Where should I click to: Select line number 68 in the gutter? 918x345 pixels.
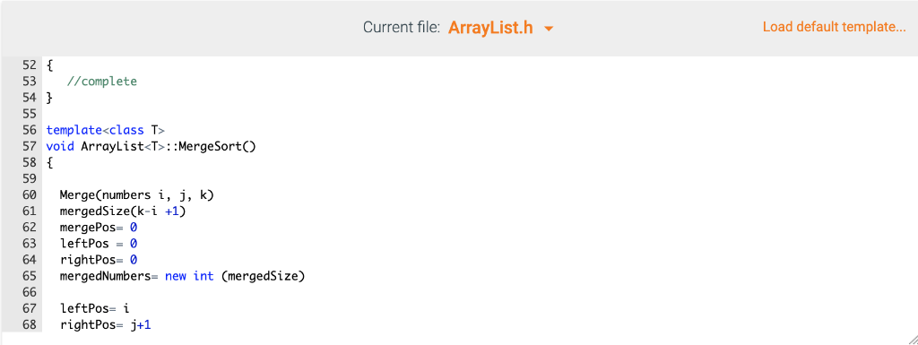(x=30, y=324)
